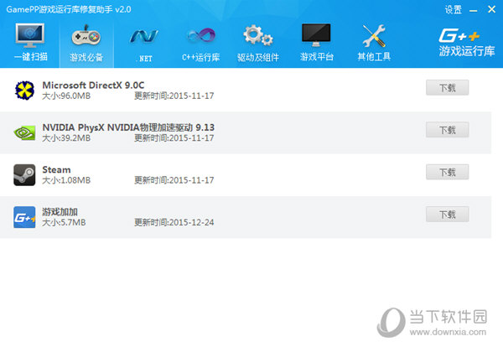Click 下载 button for Steam

447,172
